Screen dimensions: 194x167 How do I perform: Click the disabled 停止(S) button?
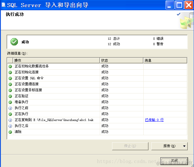(130, 146)
